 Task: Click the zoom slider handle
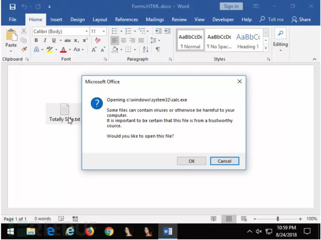click(x=278, y=219)
